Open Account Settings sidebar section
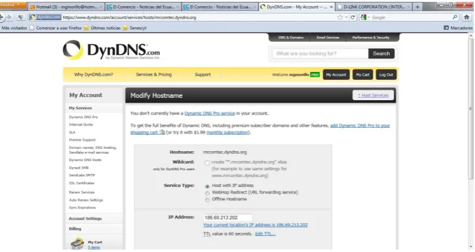This screenshot has width=475, height=252. click(85, 219)
